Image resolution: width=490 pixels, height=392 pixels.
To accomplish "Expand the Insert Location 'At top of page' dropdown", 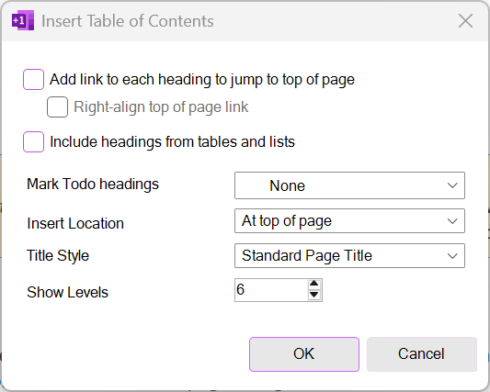I will pos(349,220).
